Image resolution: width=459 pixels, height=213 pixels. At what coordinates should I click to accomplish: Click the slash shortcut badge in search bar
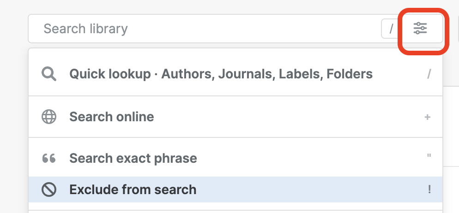coord(391,29)
